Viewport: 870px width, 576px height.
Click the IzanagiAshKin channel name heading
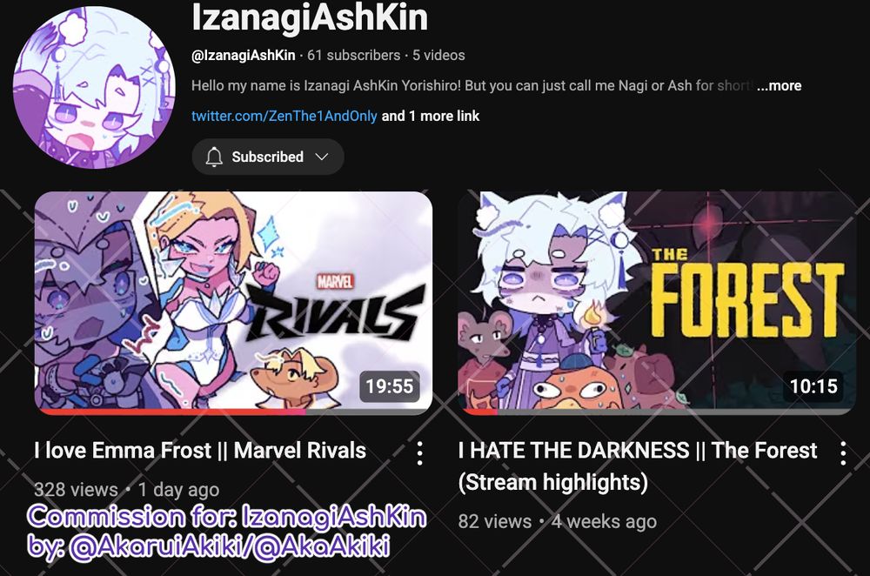[310, 17]
